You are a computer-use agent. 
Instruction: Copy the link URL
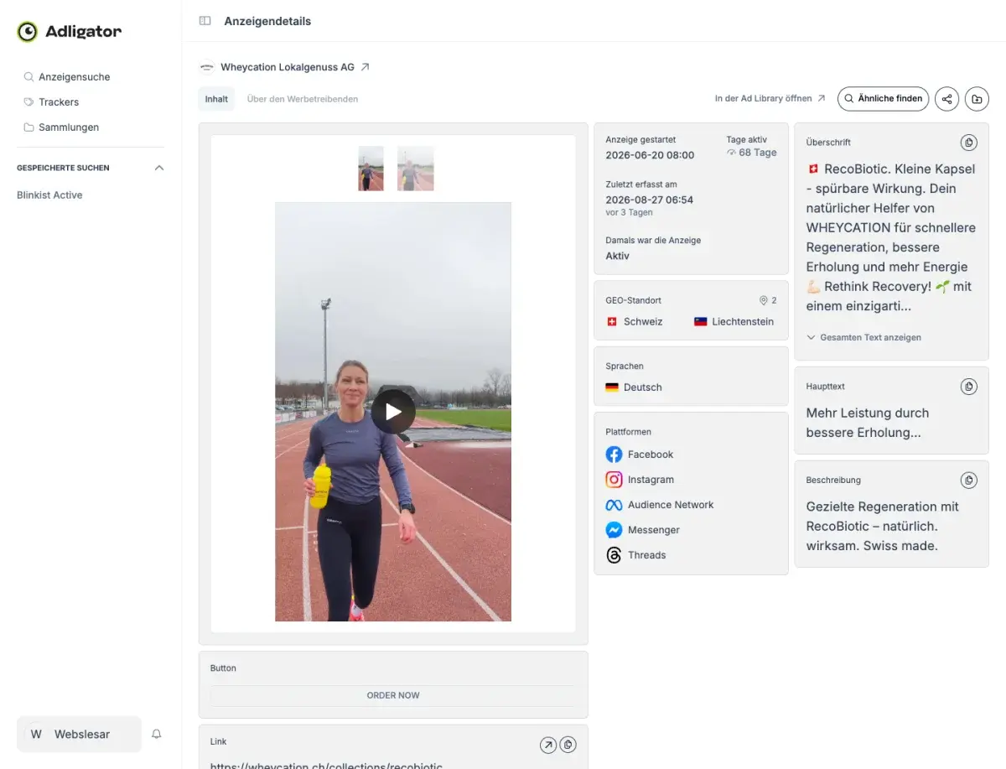(568, 745)
